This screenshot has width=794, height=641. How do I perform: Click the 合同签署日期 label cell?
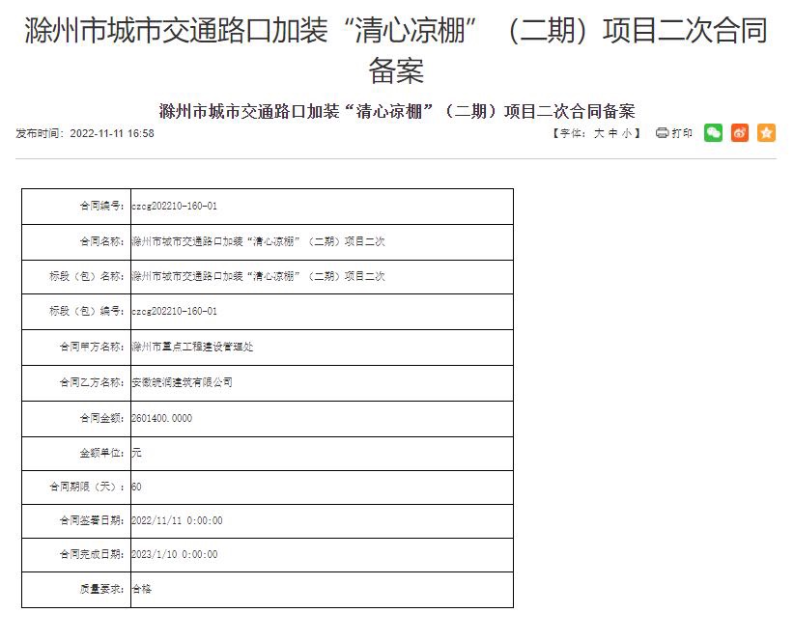[76, 521]
